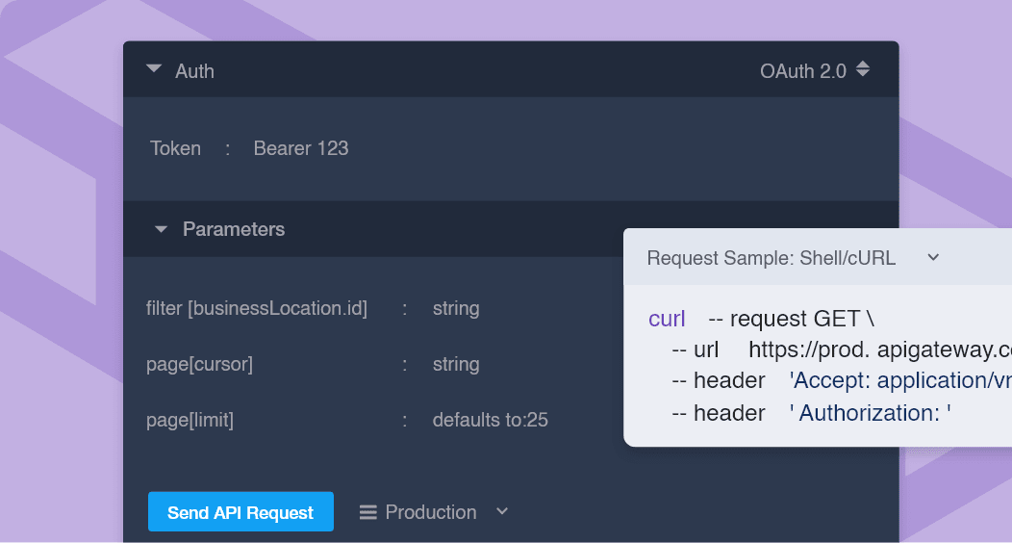Viewport: 1012px width, 543px height.
Task: Click the purple curl keyword in code
Action: point(667,319)
